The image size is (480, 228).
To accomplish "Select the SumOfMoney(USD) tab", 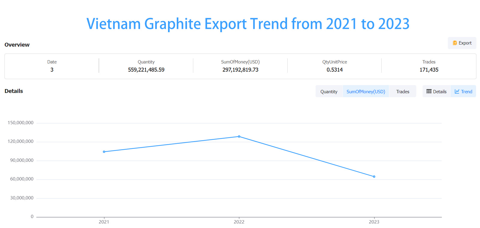I will point(366,91).
